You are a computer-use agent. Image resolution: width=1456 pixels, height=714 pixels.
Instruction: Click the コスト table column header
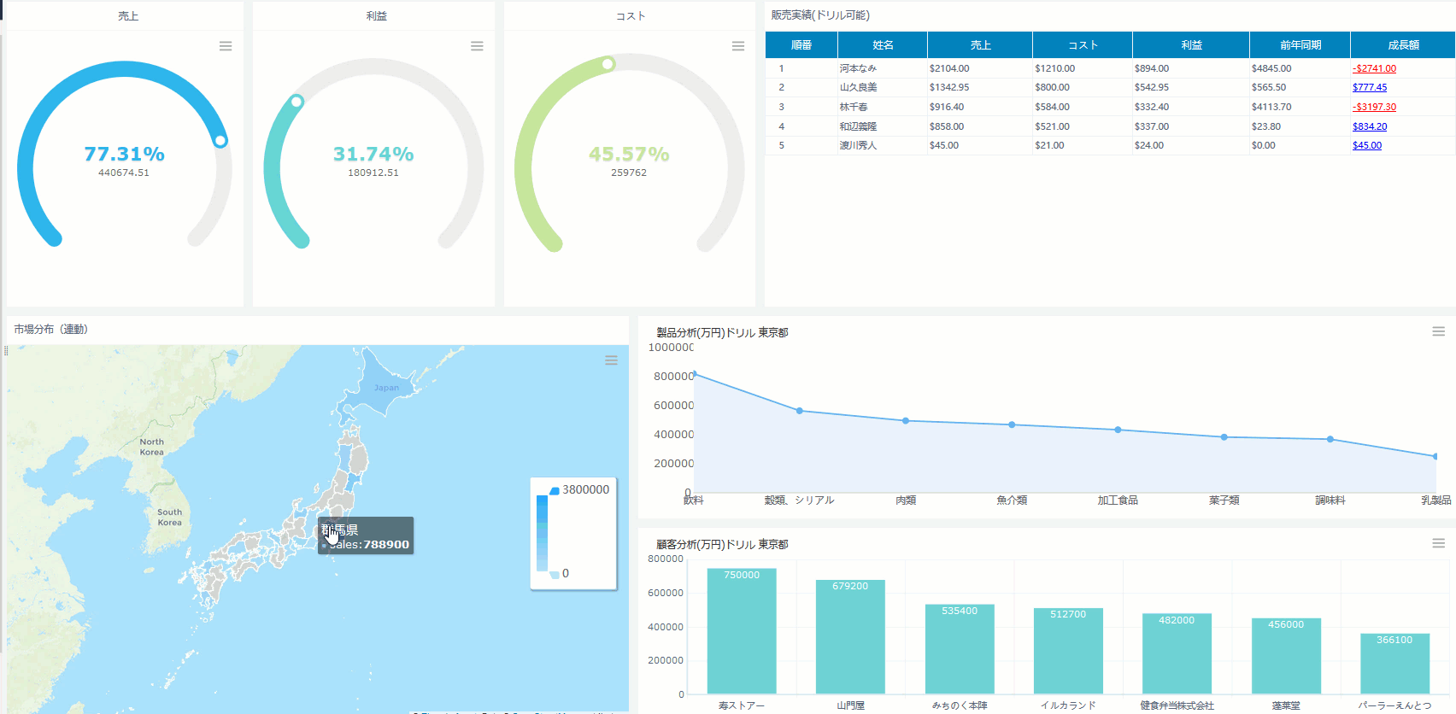pos(1083,44)
